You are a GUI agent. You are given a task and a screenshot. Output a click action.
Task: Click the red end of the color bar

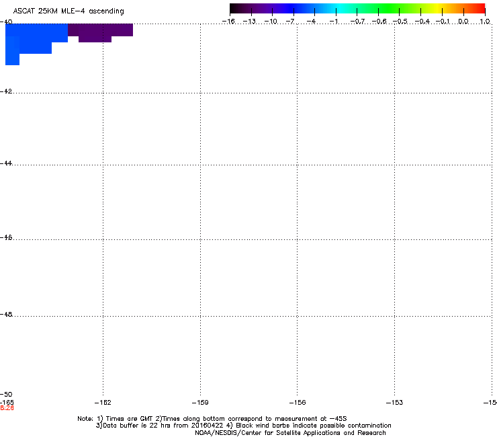[x=479, y=8]
